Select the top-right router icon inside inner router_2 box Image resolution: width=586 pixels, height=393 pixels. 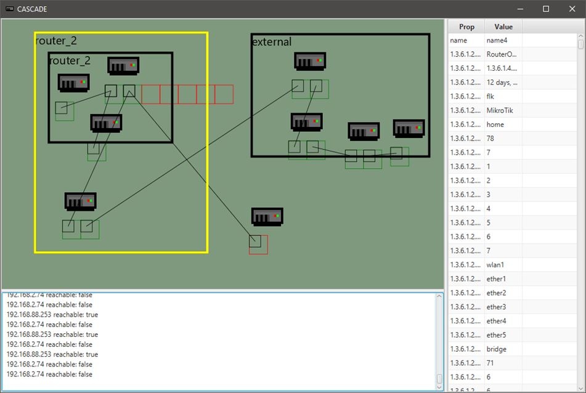click(x=123, y=66)
